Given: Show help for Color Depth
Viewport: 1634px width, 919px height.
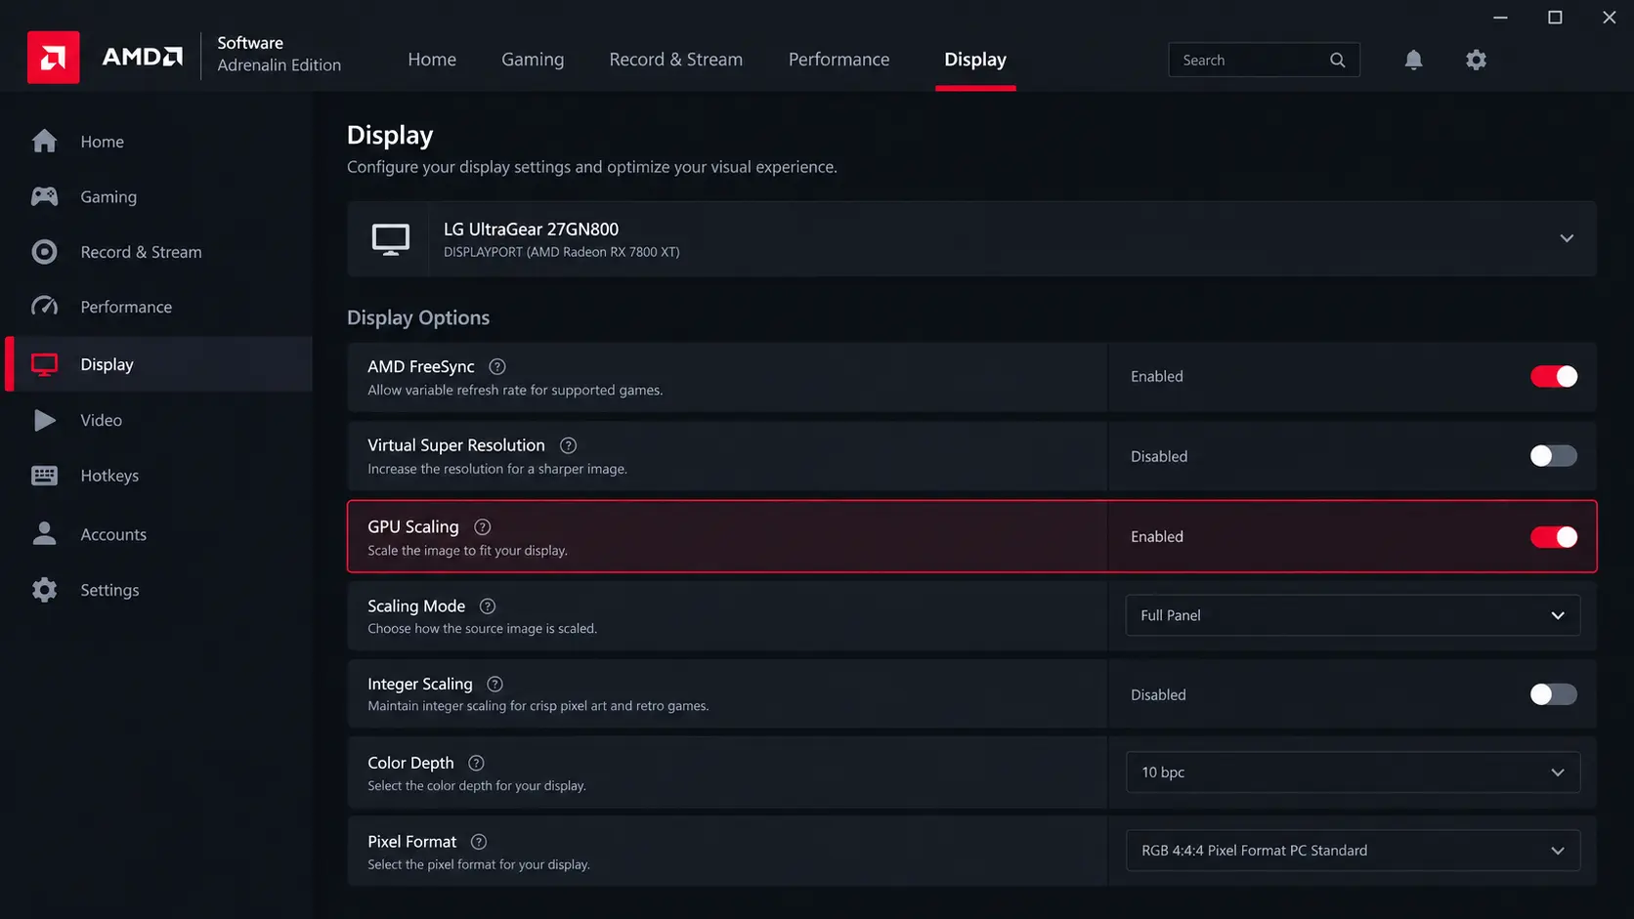Looking at the screenshot, I should [x=476, y=764].
